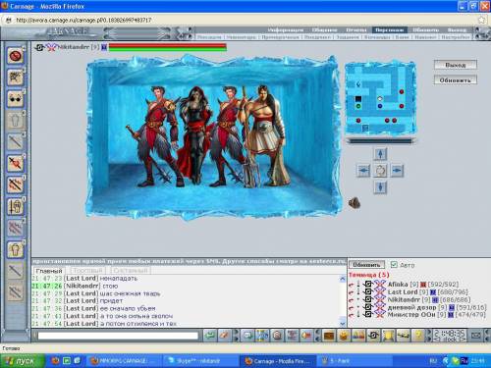Switch to the MMORPG CARNAGE taskbar window
491x368 pixels.
(125, 361)
